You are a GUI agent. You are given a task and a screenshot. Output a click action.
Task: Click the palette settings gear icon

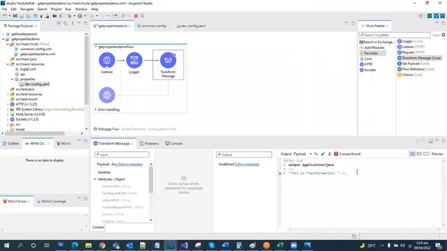(444, 35)
